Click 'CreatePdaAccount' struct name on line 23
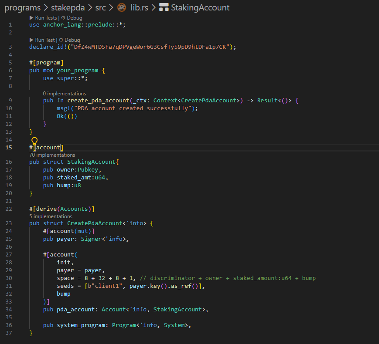This screenshot has width=379, height=344. tap(95, 223)
